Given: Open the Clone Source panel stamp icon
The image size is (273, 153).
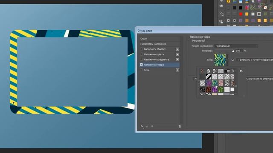Looking at the screenshot, I should pyautogui.click(x=221, y=22).
